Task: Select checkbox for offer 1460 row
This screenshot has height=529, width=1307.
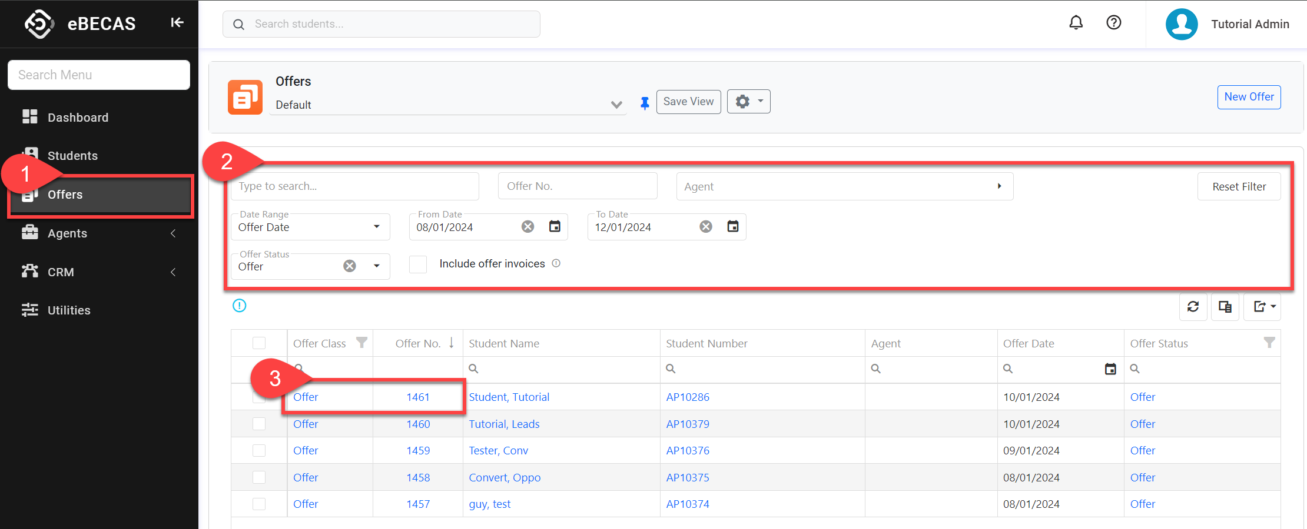Action: (x=259, y=424)
